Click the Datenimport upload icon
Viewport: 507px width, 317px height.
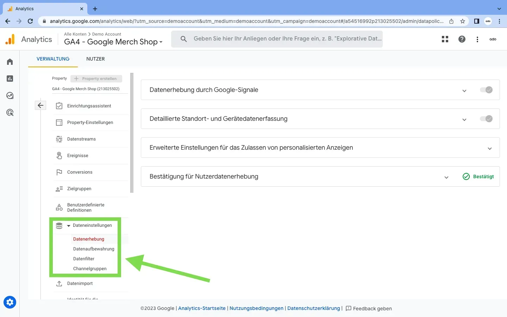59,283
